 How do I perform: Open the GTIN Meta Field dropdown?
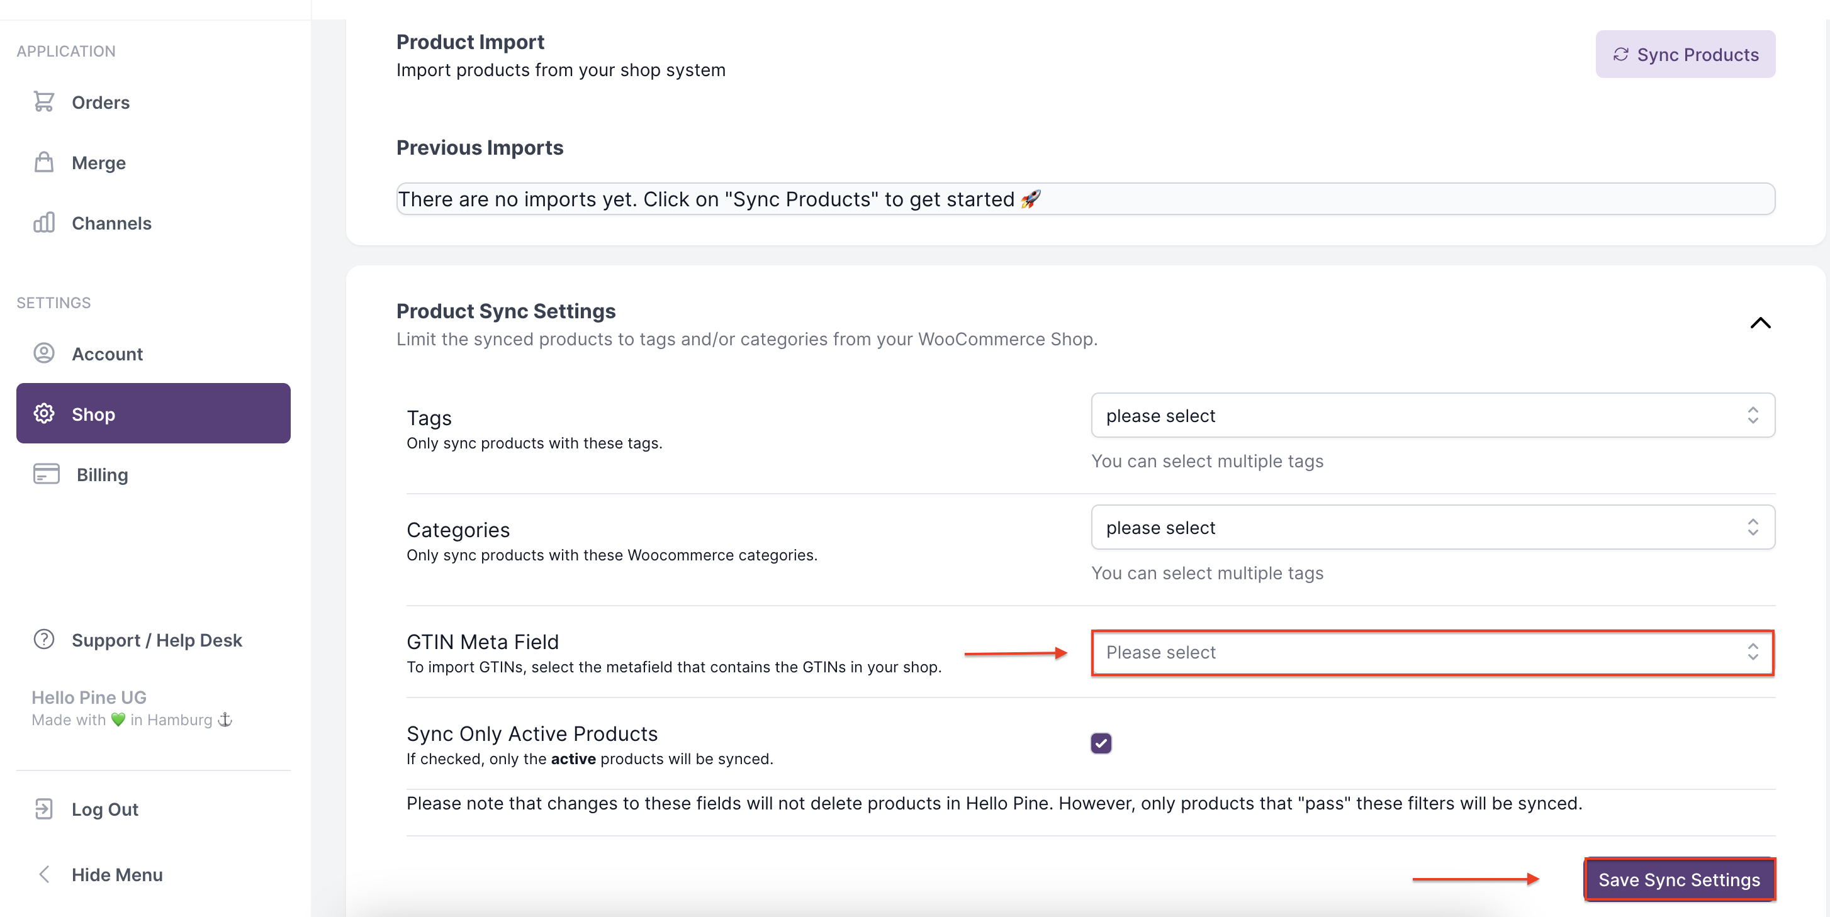point(1432,652)
